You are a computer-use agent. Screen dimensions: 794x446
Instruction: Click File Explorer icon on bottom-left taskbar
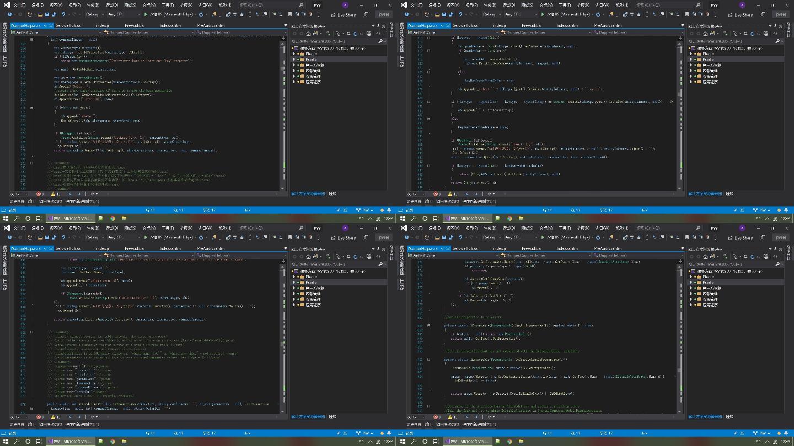point(124,442)
